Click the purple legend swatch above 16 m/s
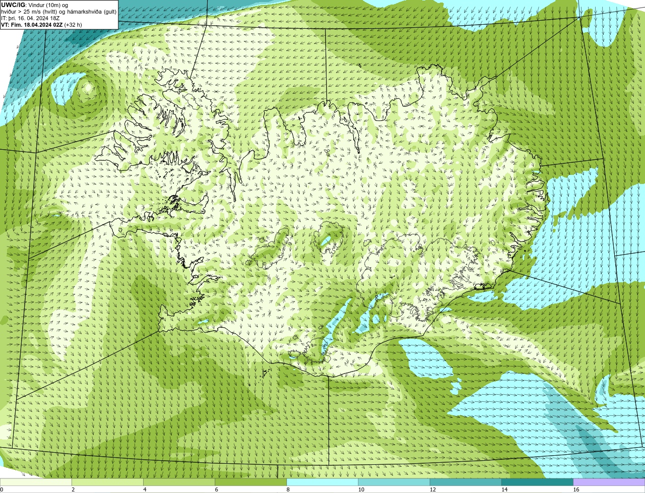Screen dimensions: 645x493 609,482
